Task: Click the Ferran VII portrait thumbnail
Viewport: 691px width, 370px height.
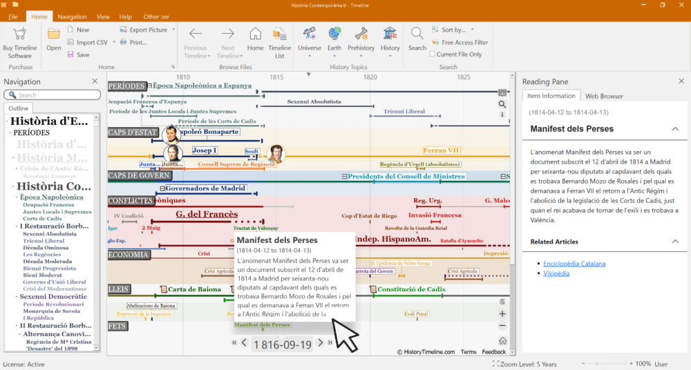Action: click(276, 153)
